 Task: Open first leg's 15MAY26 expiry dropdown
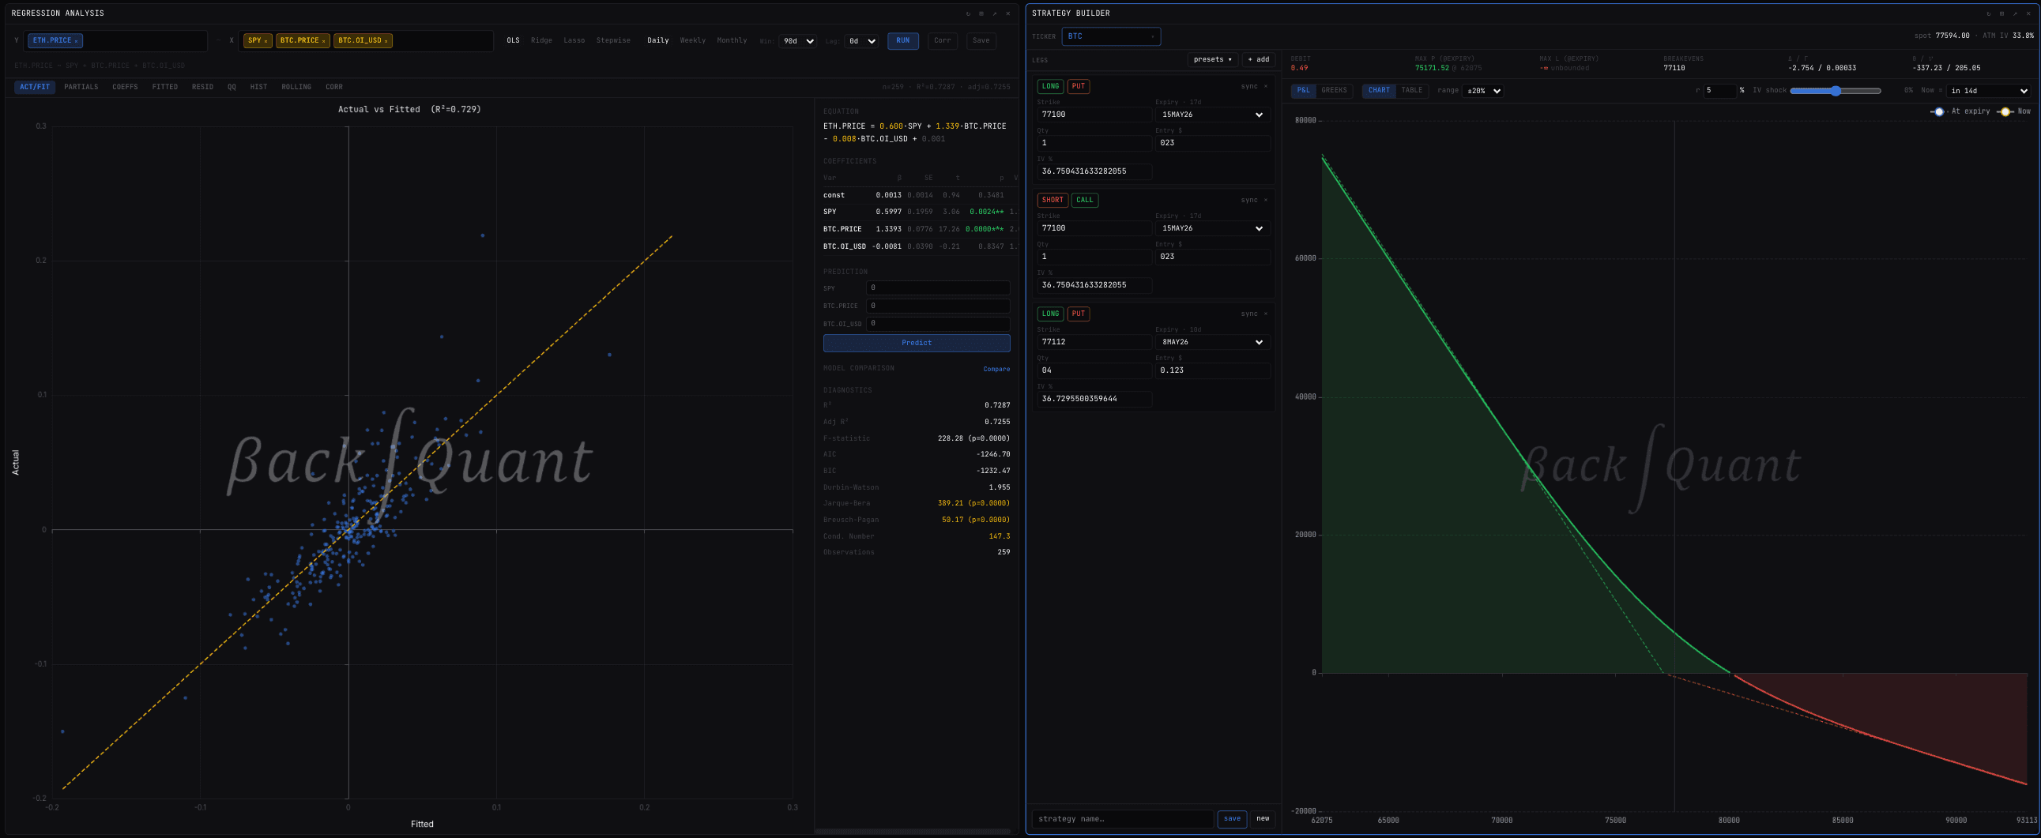pos(1212,115)
